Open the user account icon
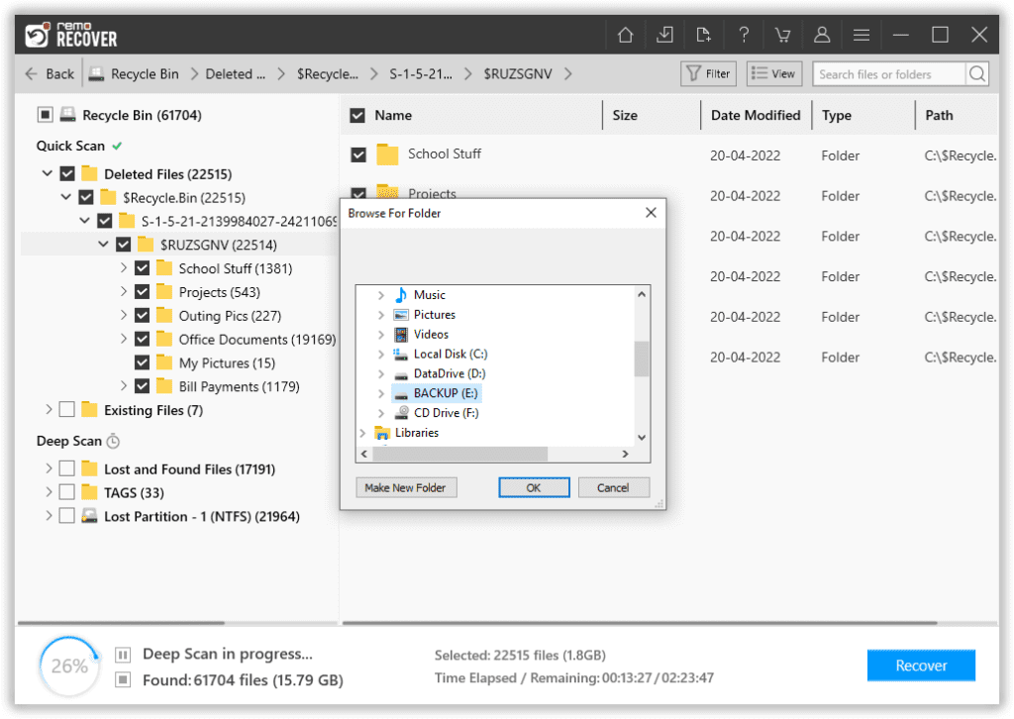1014x719 pixels. [822, 34]
